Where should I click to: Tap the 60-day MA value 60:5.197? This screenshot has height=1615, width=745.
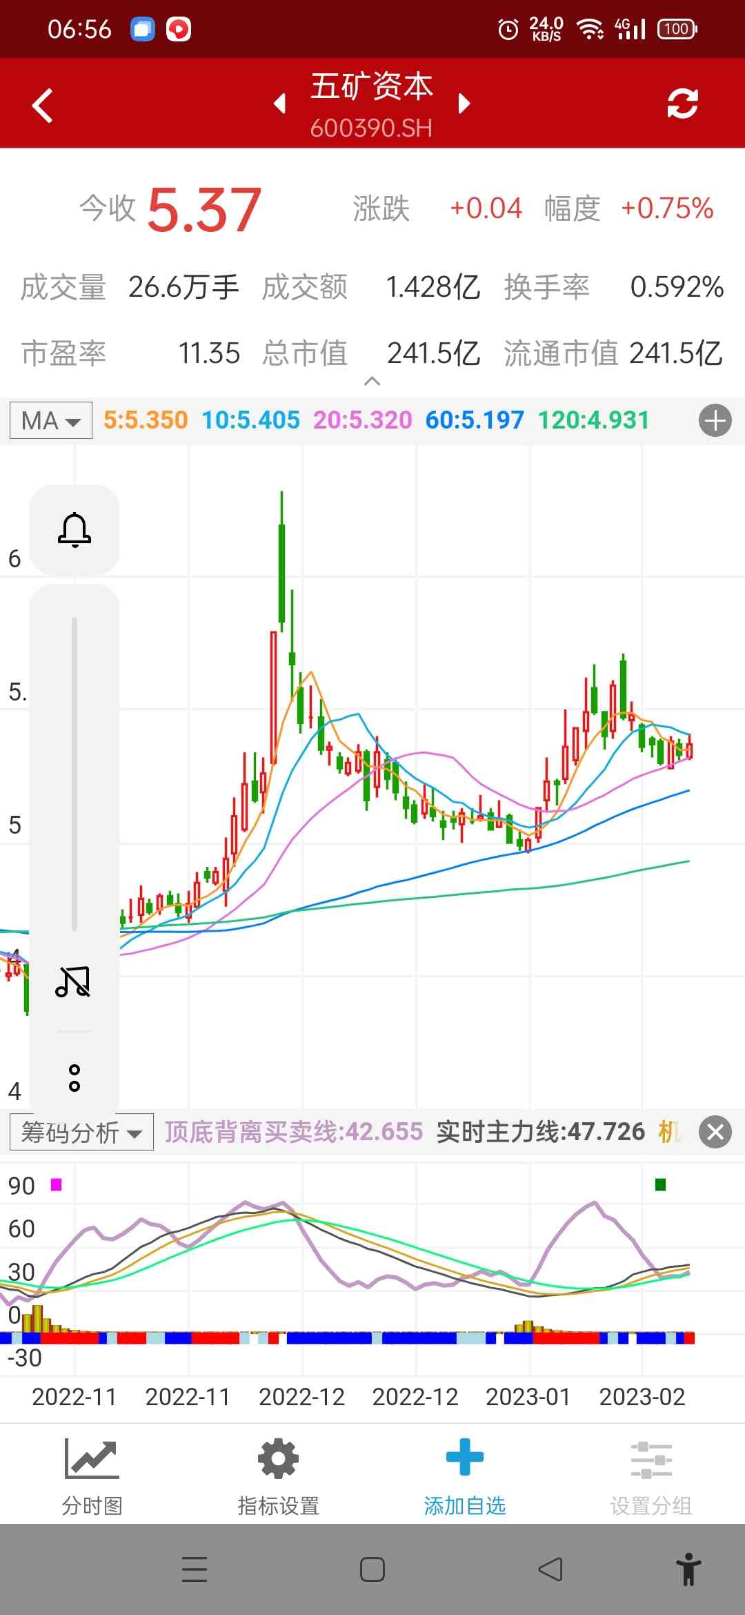tap(475, 420)
